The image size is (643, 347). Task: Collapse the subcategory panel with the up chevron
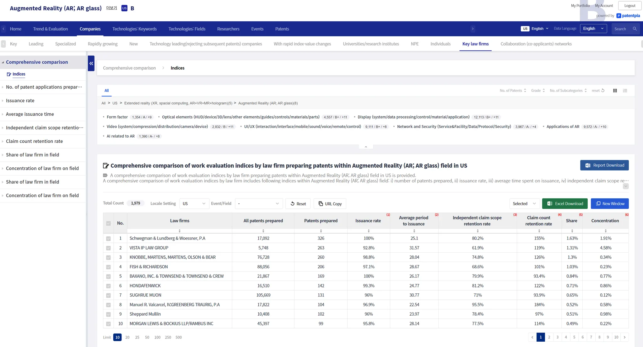click(x=366, y=147)
